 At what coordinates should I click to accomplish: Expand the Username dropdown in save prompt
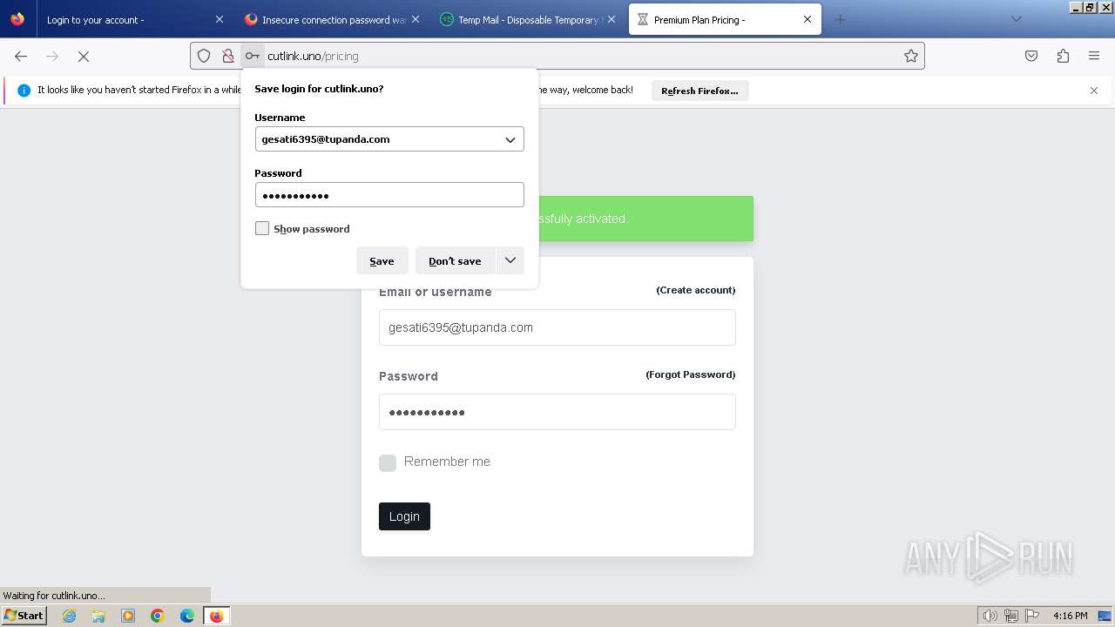pos(510,139)
